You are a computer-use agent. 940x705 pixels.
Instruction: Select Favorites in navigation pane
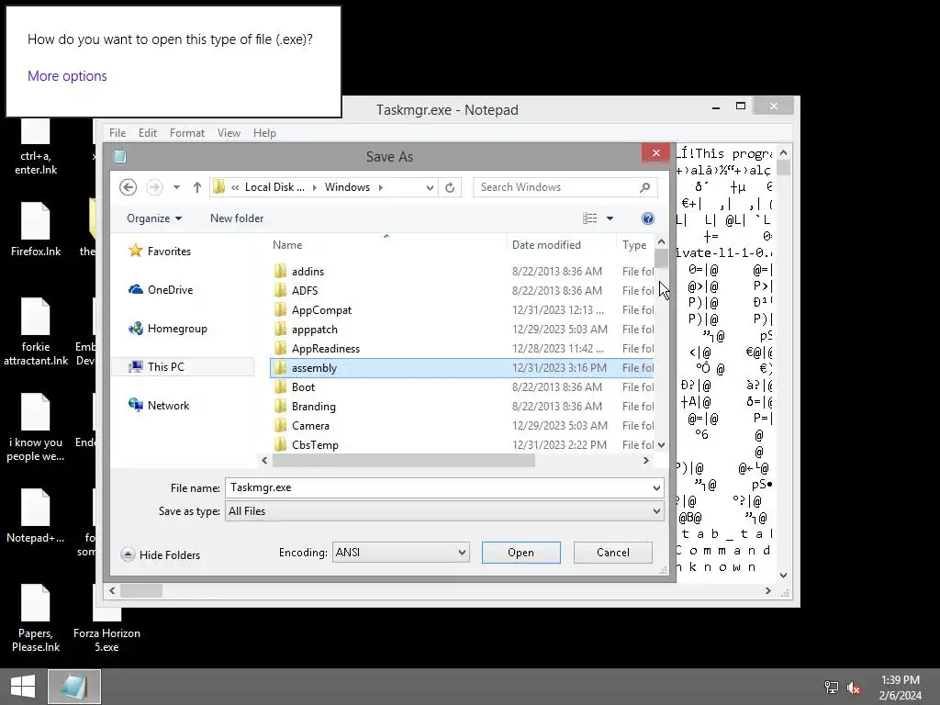tap(160, 252)
